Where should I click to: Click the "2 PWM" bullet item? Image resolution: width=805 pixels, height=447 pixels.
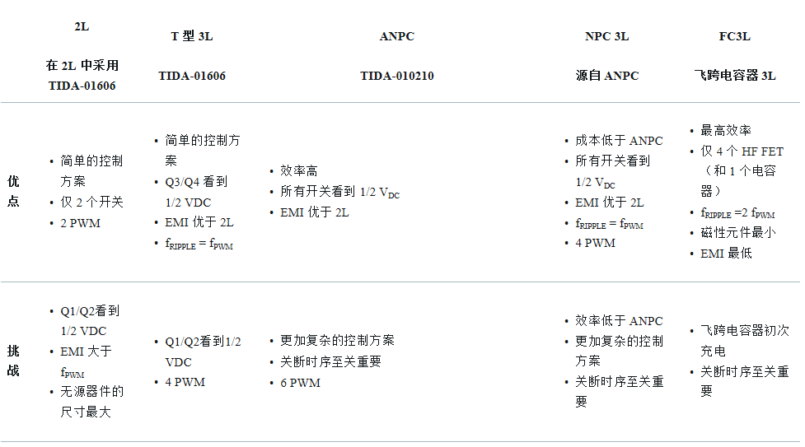pos(80,223)
